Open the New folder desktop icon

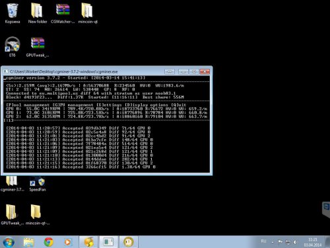[38, 13]
